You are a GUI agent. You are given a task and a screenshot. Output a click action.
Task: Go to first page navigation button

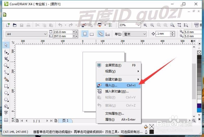(x=22, y=121)
